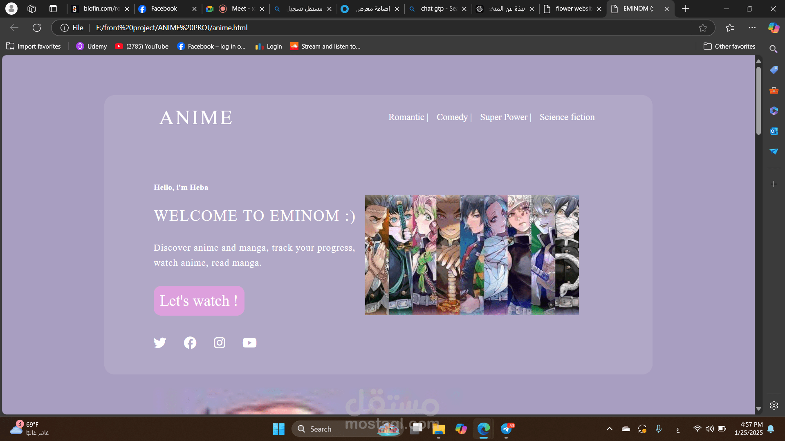View site information icon in address bar
The image size is (785, 441).
coord(64,28)
